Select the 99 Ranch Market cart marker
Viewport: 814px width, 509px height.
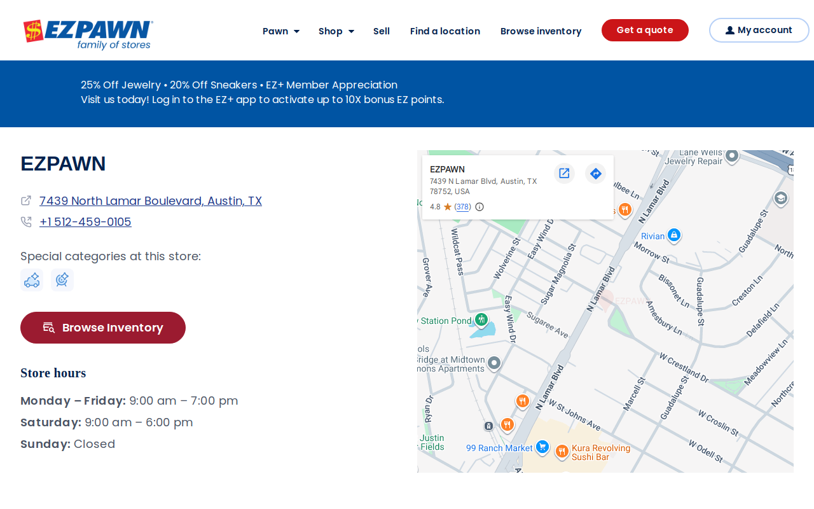coord(542,447)
